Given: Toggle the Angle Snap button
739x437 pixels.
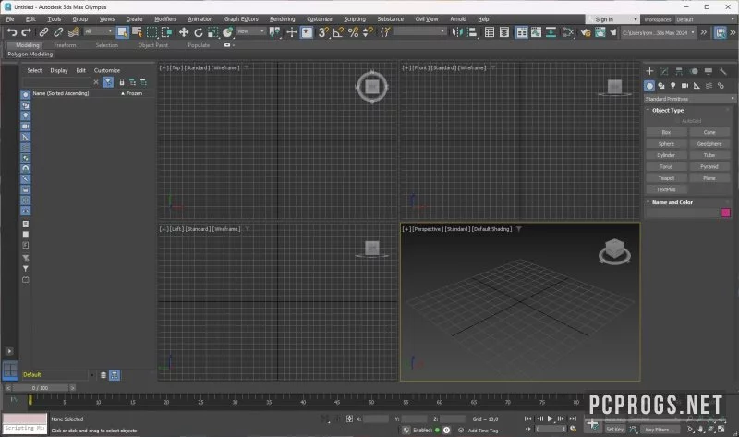Looking at the screenshot, I should click(x=338, y=32).
